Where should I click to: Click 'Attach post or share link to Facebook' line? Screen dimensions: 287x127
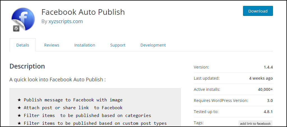click(70, 108)
